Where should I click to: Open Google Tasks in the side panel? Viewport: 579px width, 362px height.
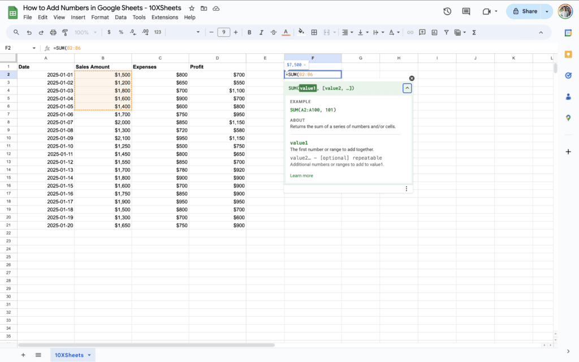tap(568, 75)
